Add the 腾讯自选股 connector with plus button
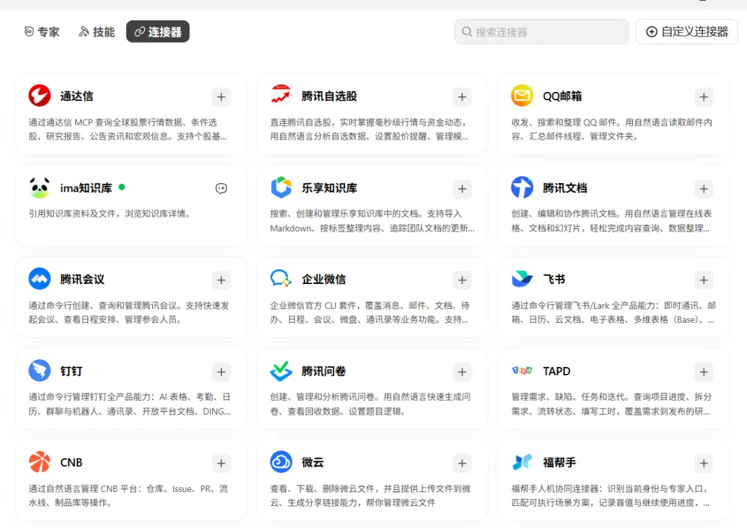 pyautogui.click(x=462, y=97)
